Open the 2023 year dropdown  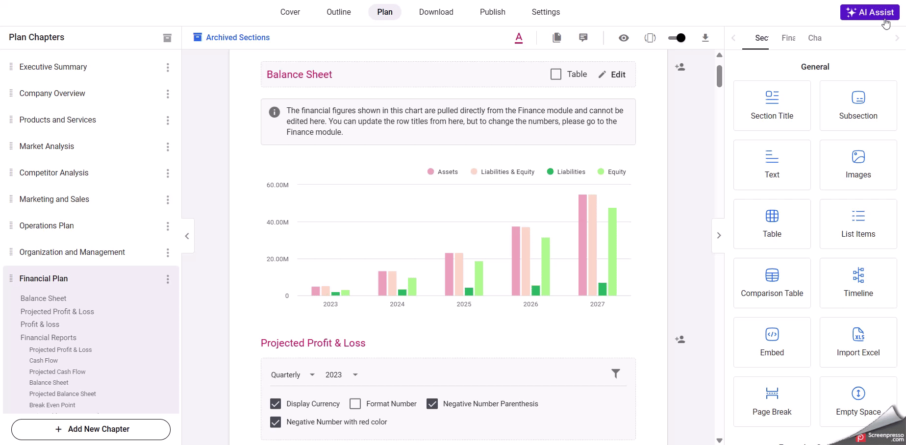coord(342,375)
